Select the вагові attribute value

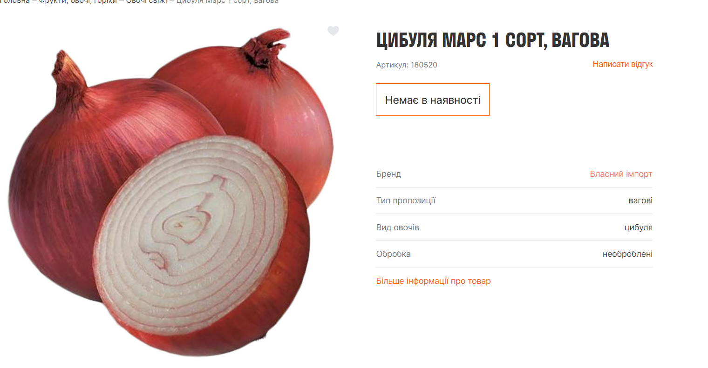(x=640, y=201)
